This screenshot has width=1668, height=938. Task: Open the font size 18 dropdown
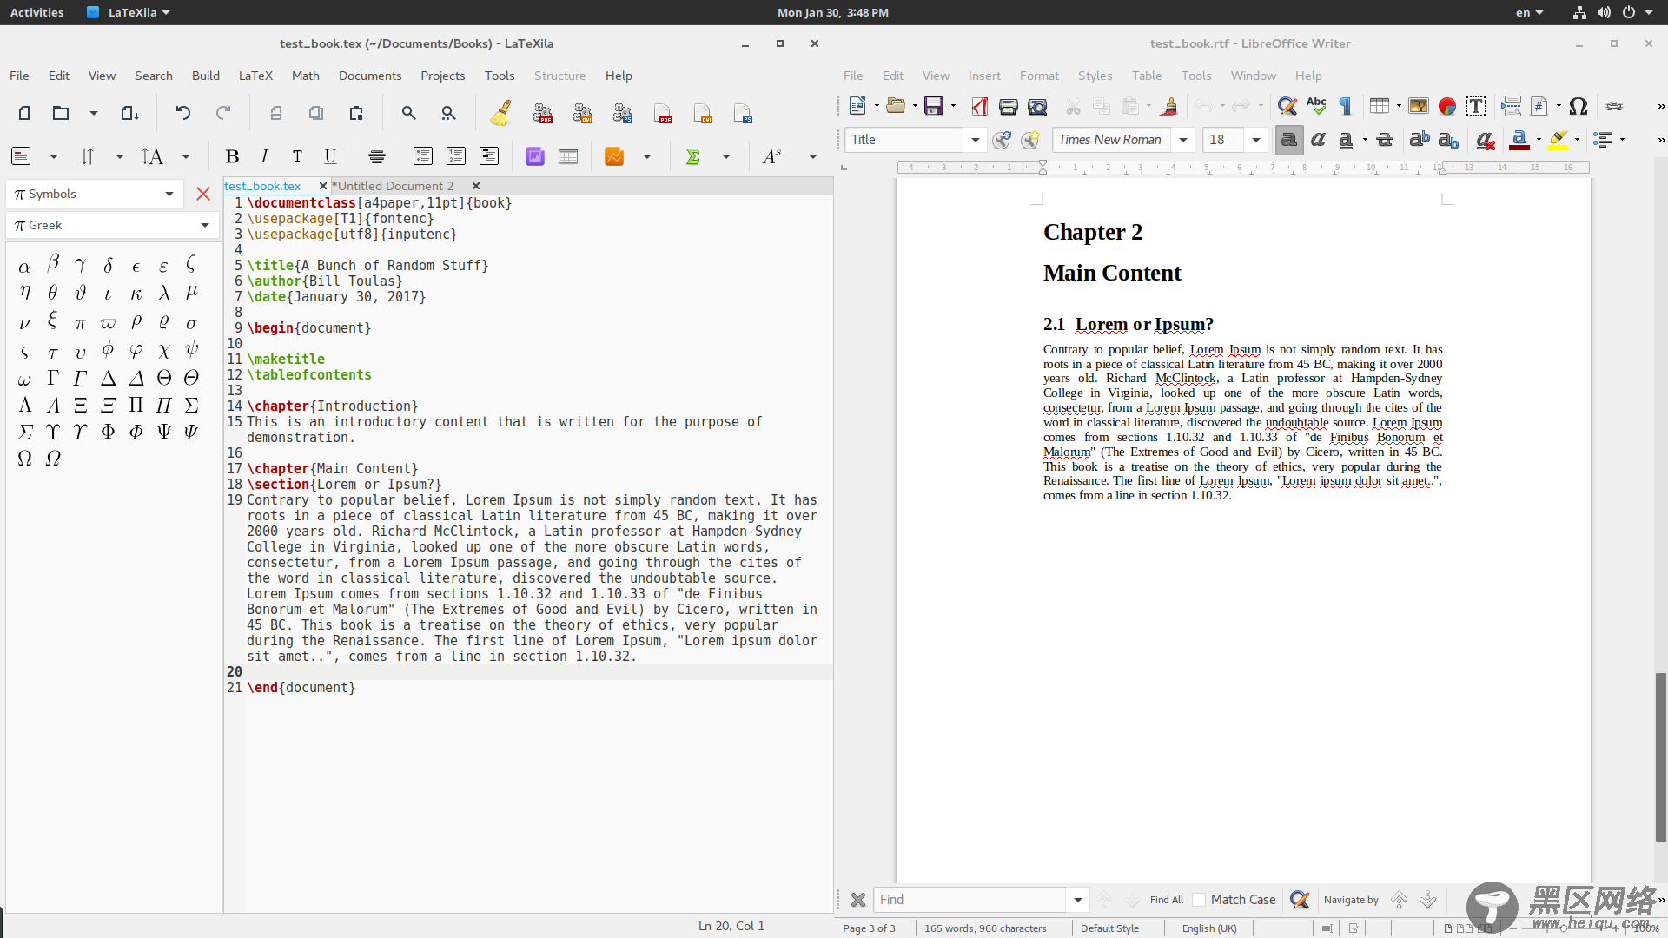[1255, 140]
